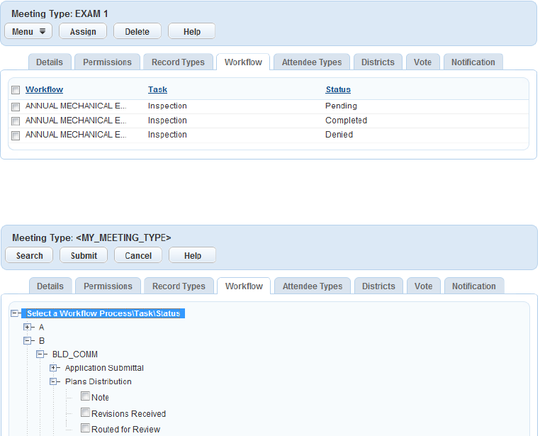
Task: Check the row with Completed status
Action: click(x=16, y=121)
